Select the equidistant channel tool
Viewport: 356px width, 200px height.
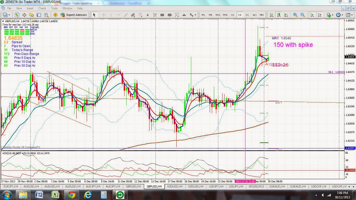(133, 15)
